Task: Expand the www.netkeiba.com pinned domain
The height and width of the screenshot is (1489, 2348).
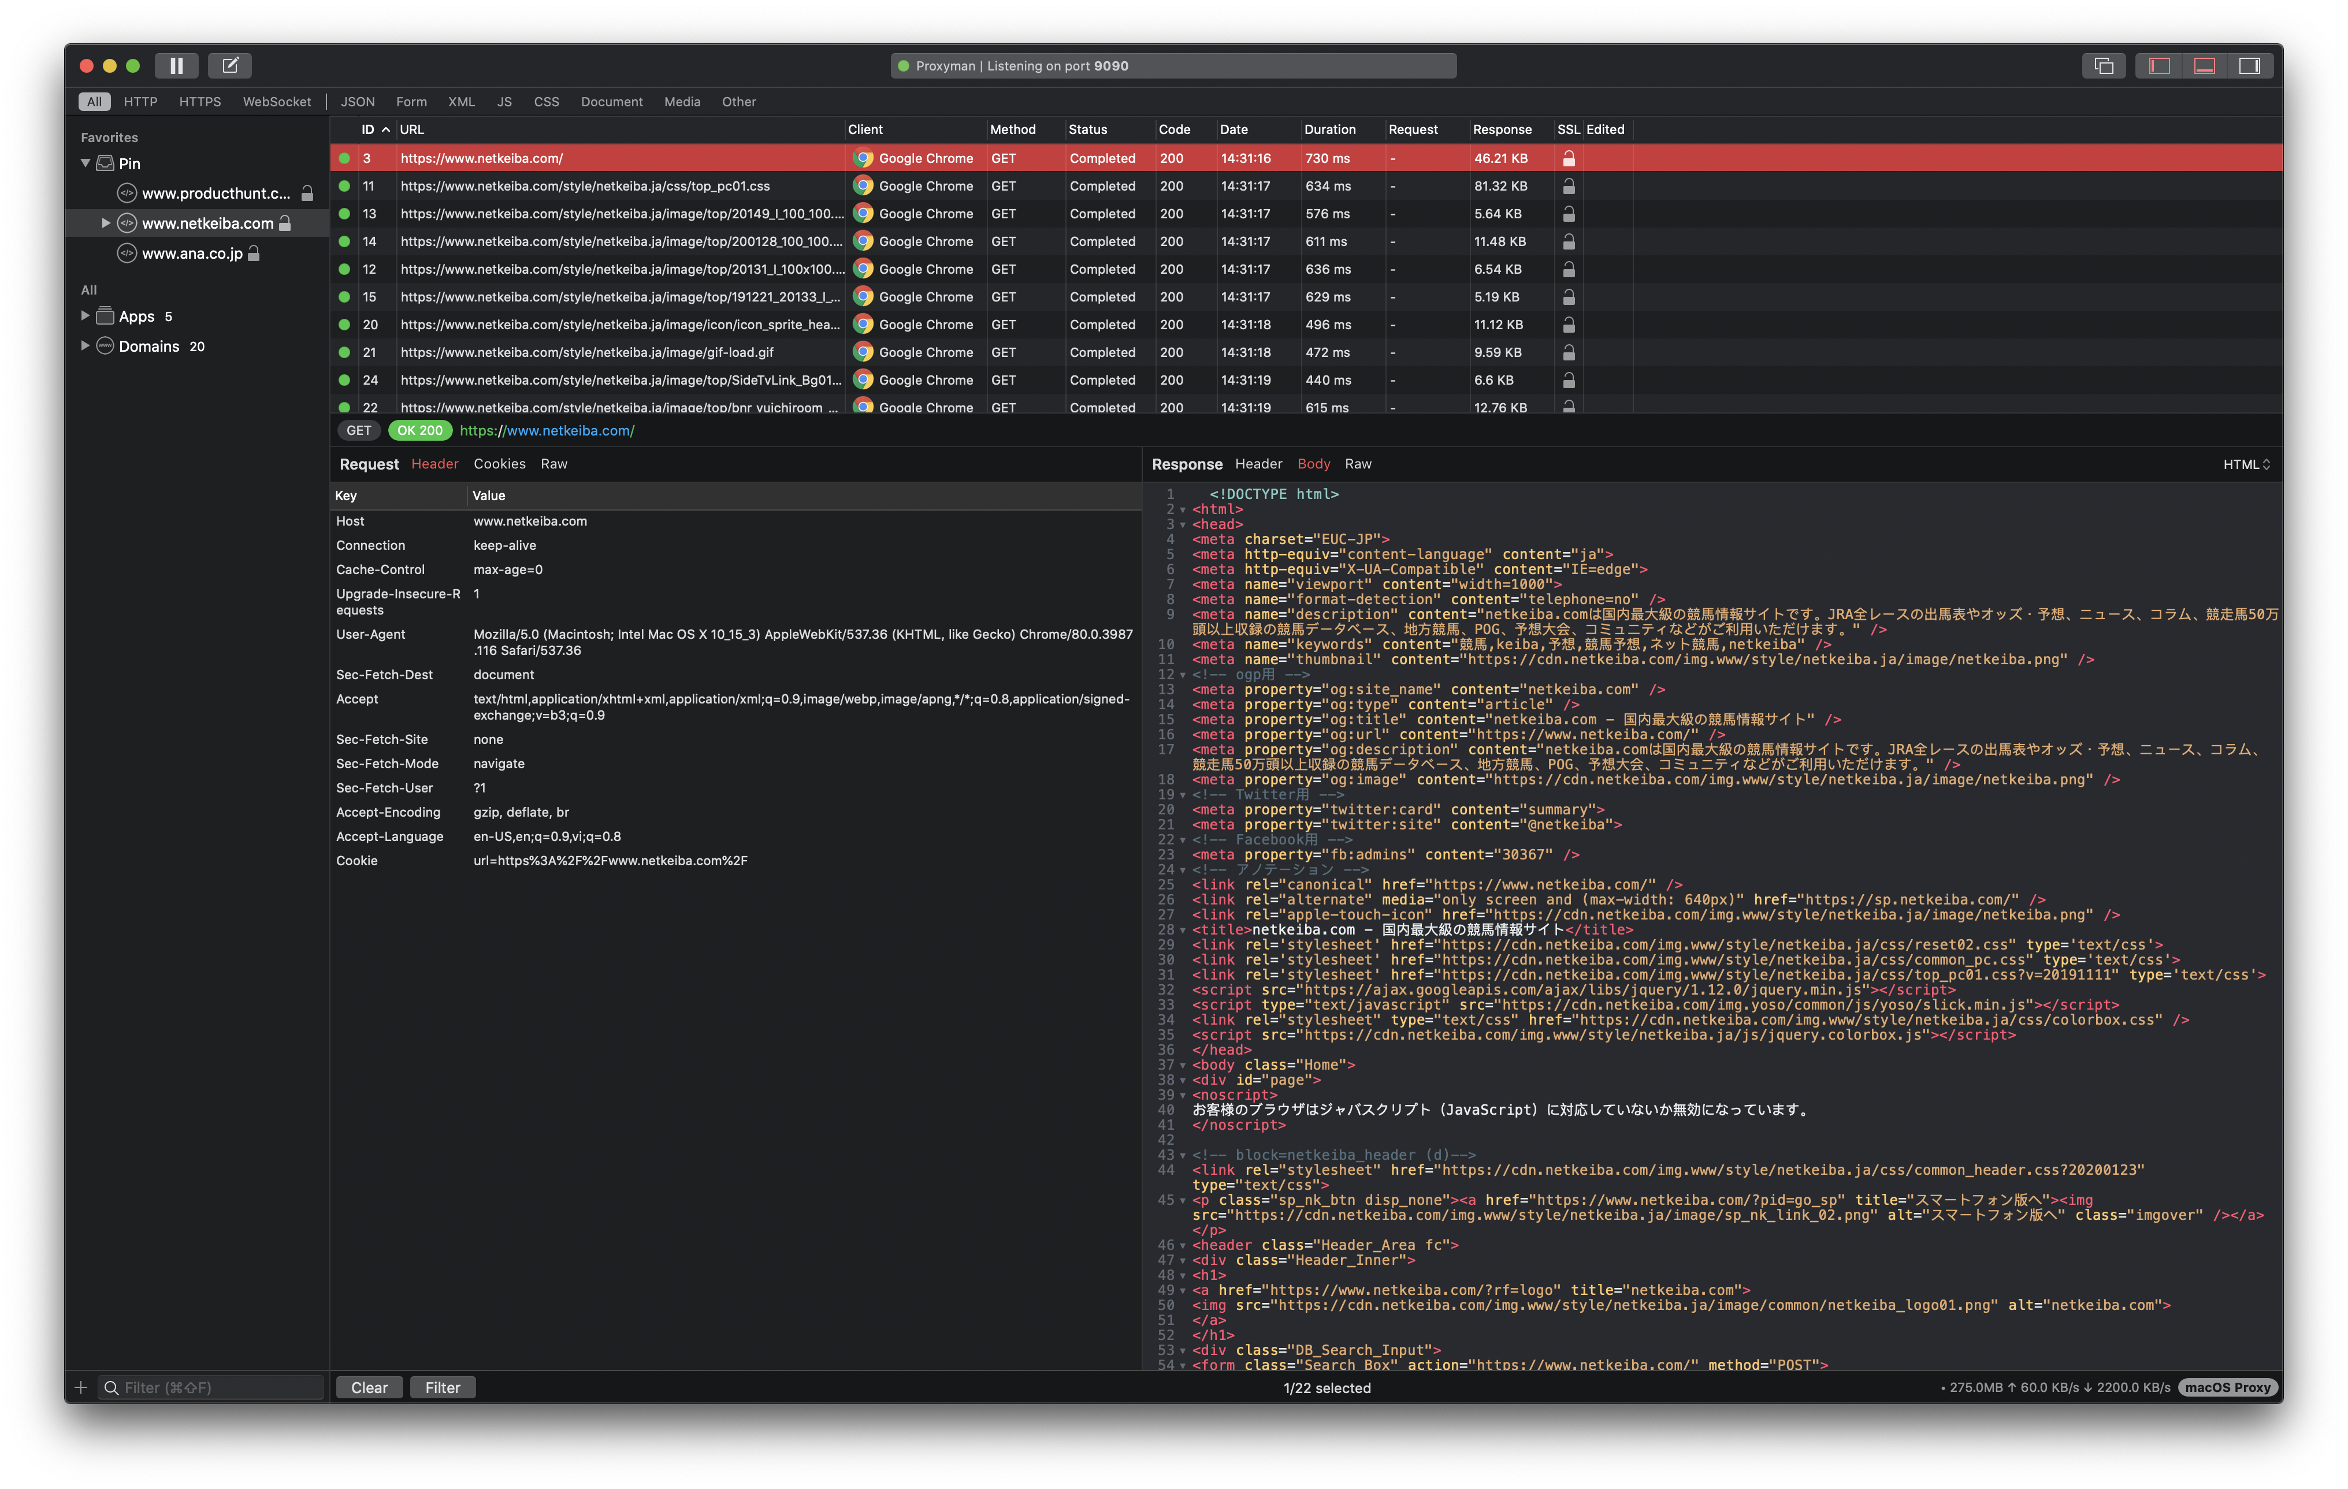Action: 105,223
